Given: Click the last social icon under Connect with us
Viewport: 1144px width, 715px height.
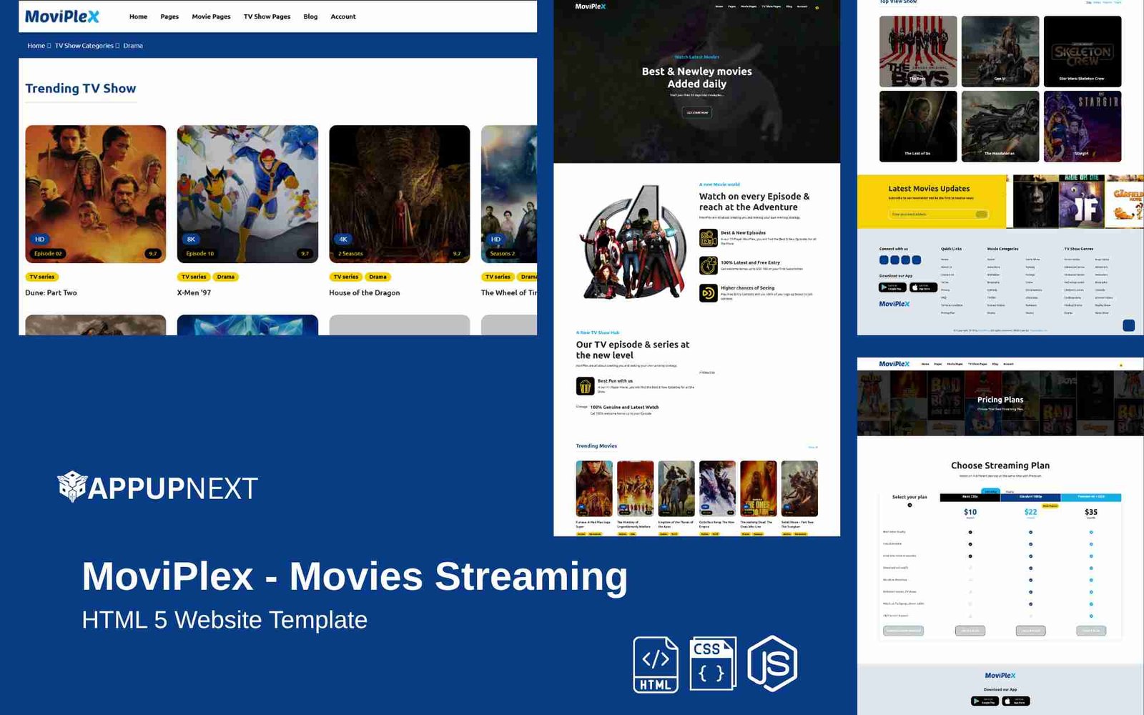Looking at the screenshot, I should pyautogui.click(x=917, y=260).
